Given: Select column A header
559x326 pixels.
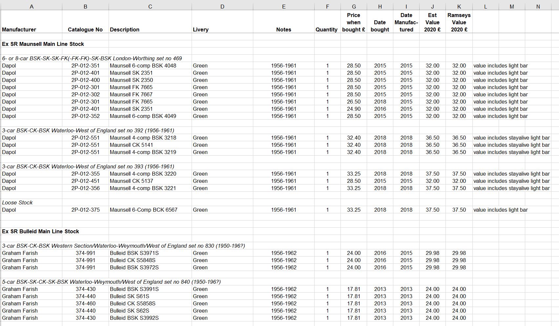Looking at the screenshot, I should click(x=31, y=7).
